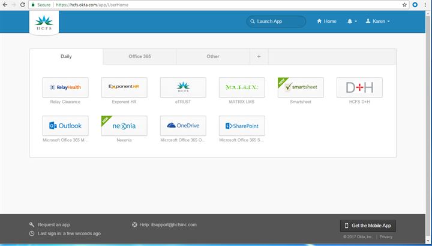Image resolution: width=432 pixels, height=246 pixels.
Task: Switch to the Other tab
Action: pyautogui.click(x=213, y=57)
